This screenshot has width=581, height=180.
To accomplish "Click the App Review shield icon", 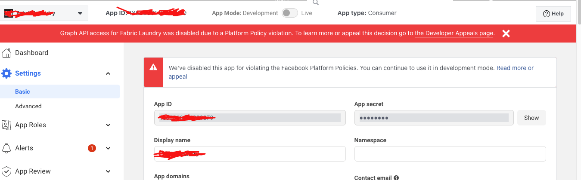I will (6, 171).
